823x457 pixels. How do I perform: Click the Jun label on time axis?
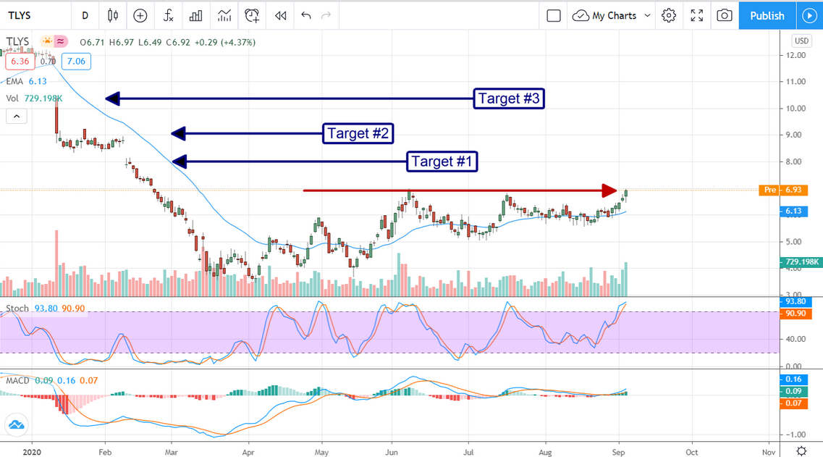[391, 452]
